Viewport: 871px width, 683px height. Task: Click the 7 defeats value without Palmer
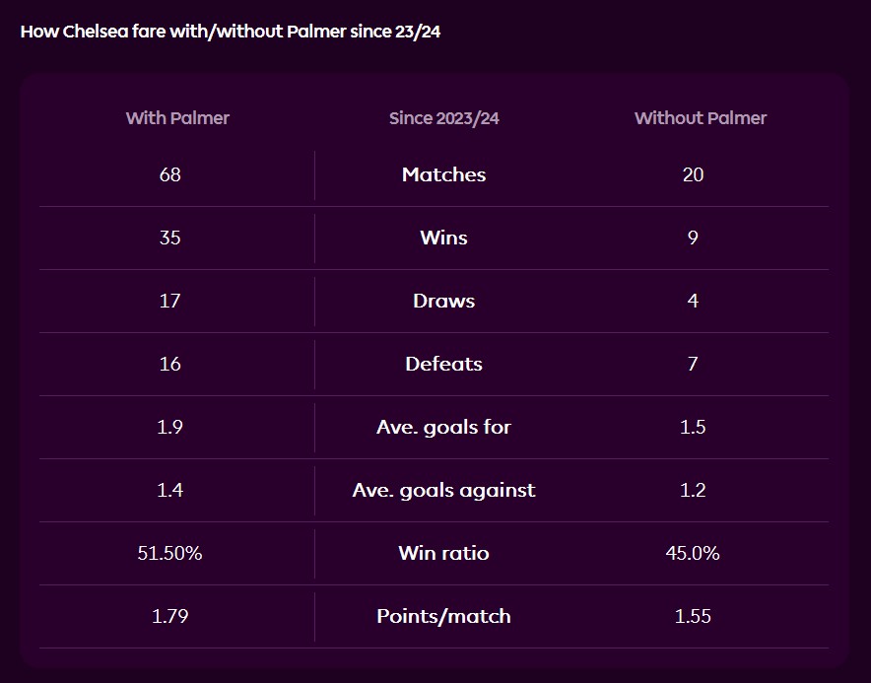(x=693, y=364)
